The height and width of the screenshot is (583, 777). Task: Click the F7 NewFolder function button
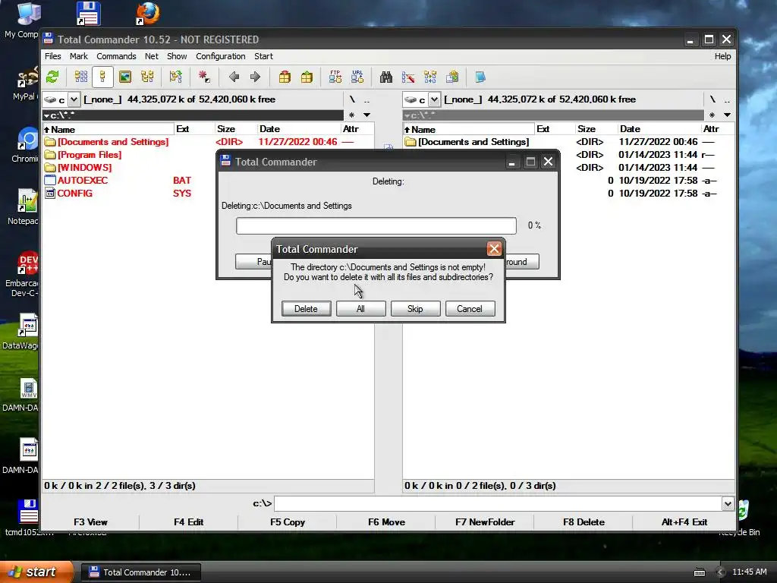click(485, 522)
